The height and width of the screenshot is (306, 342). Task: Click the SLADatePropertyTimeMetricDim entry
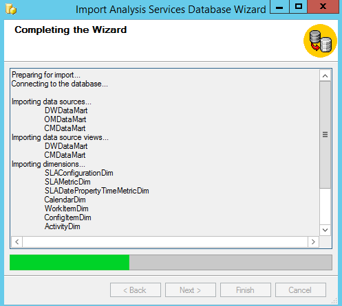97,191
